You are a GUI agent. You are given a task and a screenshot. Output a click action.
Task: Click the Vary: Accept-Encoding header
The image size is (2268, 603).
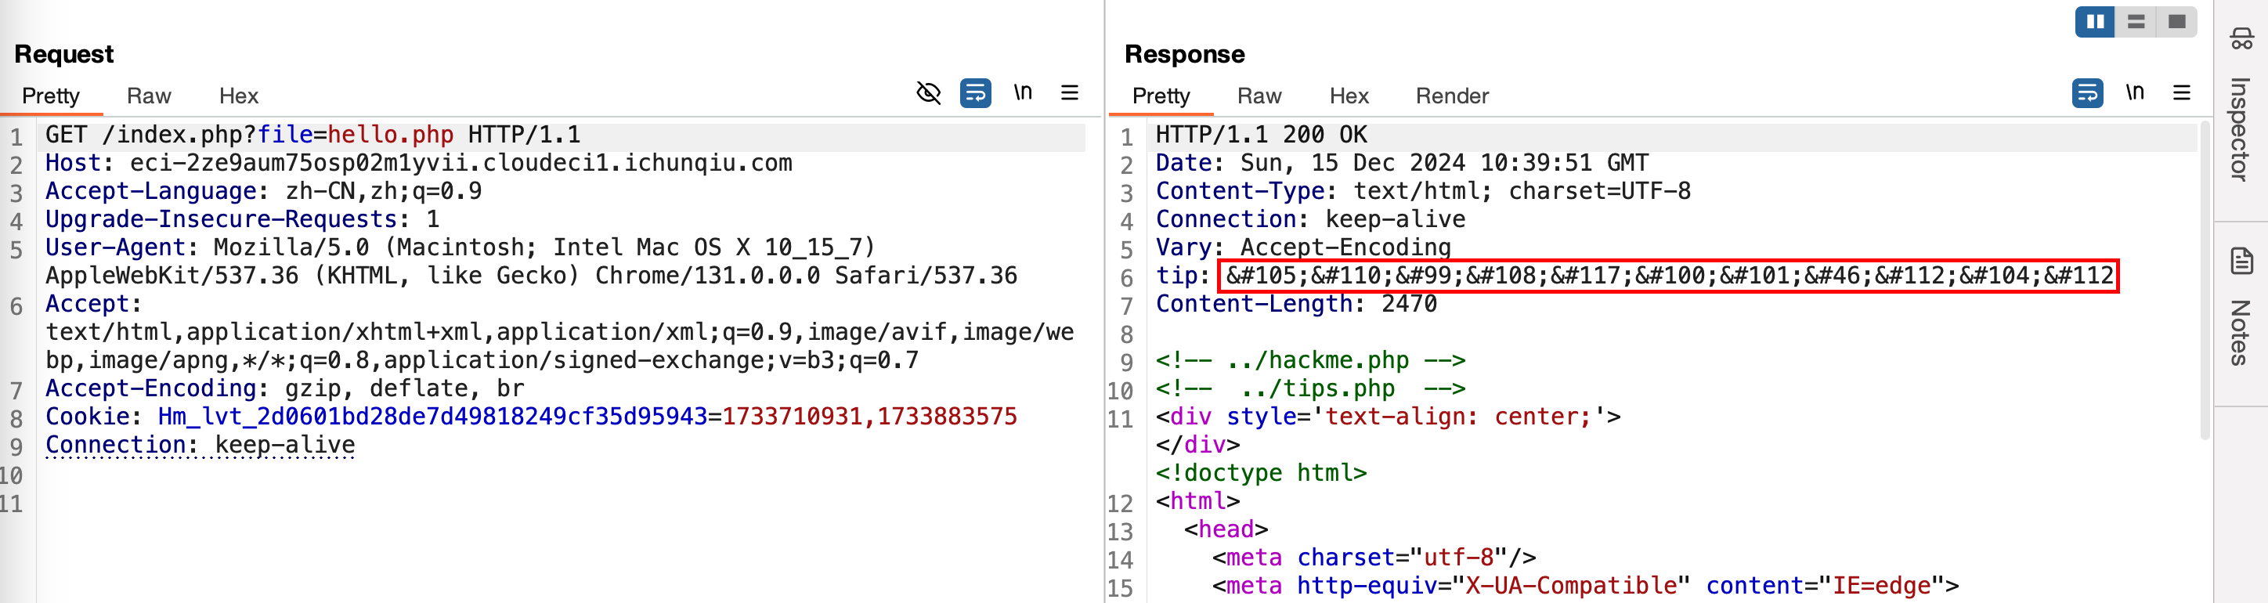[x=1304, y=247]
